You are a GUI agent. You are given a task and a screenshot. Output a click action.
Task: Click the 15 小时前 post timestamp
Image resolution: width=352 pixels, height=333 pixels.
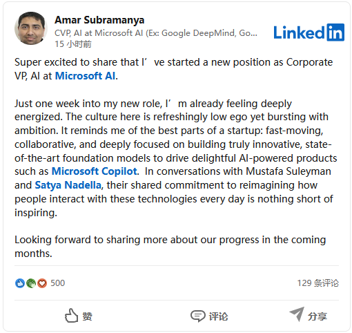(73, 44)
